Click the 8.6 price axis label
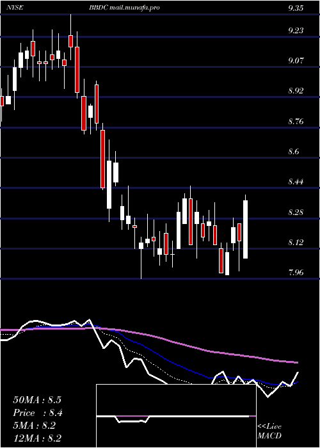320x448 pixels. point(294,152)
